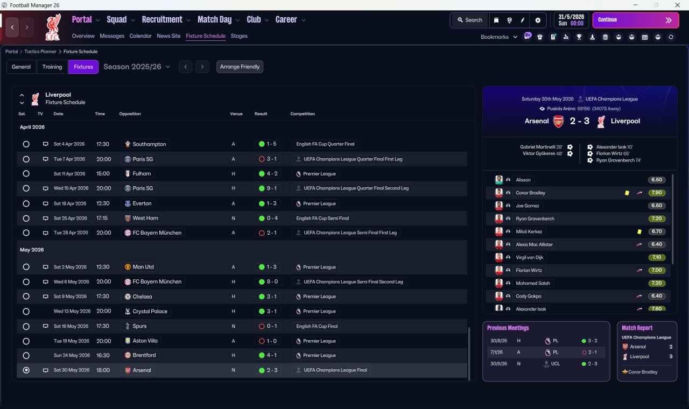This screenshot has height=409, width=689.
Task: Open the Messages sub-tab
Action: [x=112, y=36]
